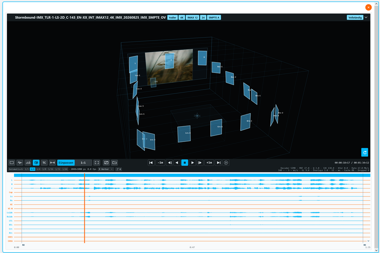This screenshot has width=380, height=253.
Task: Select Automatisch resolution mode
Action: pos(16,169)
